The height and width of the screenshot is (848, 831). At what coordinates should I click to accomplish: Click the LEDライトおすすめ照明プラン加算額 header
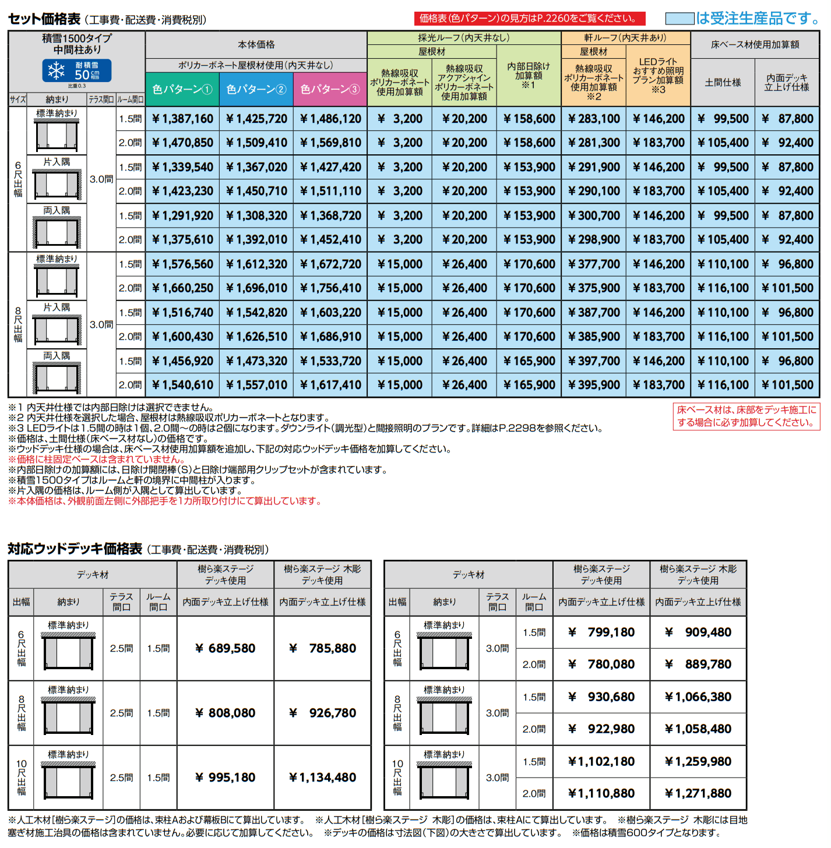659,76
